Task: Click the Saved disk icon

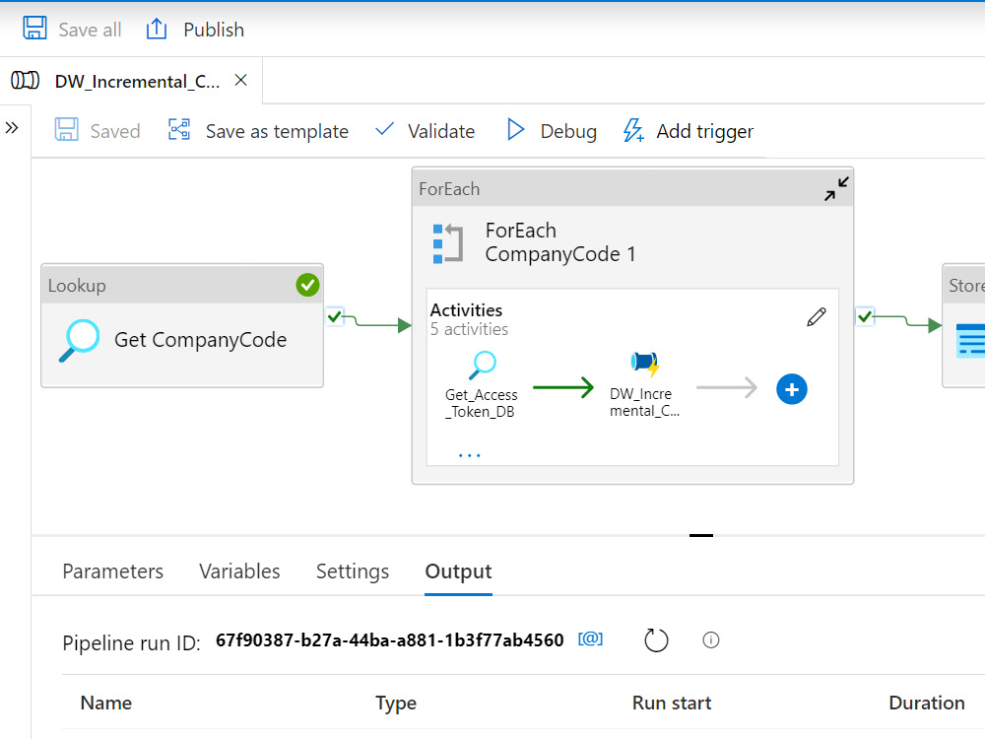Action: (x=67, y=129)
